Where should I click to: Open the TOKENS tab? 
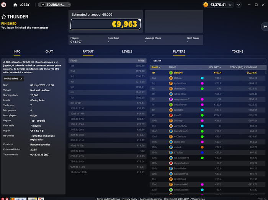click(x=238, y=51)
